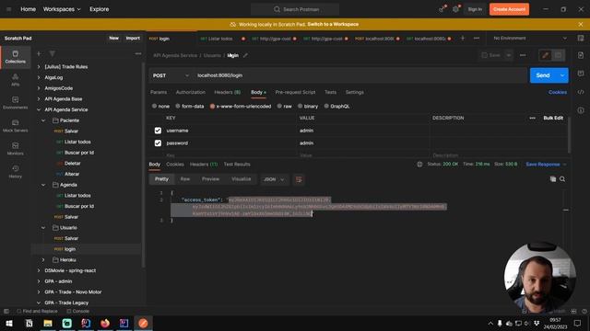Expand the Heroku folder
Viewport: 590px width, 331px height.
43,259
